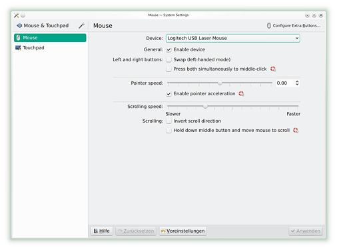Viewport: 337px width, 250px height.
Task: Open the Device dropdown for Logitech USB Laser Mouse
Action: click(x=233, y=38)
